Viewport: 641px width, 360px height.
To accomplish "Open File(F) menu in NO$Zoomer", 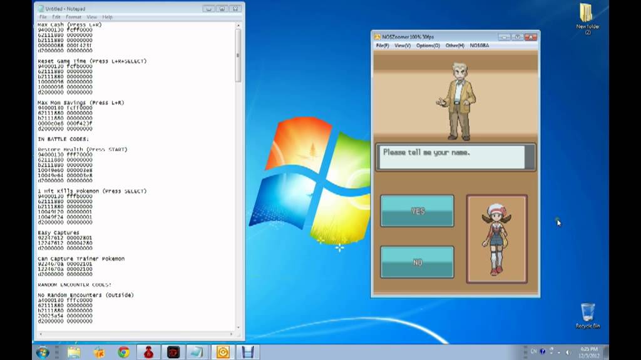I will click(x=382, y=46).
